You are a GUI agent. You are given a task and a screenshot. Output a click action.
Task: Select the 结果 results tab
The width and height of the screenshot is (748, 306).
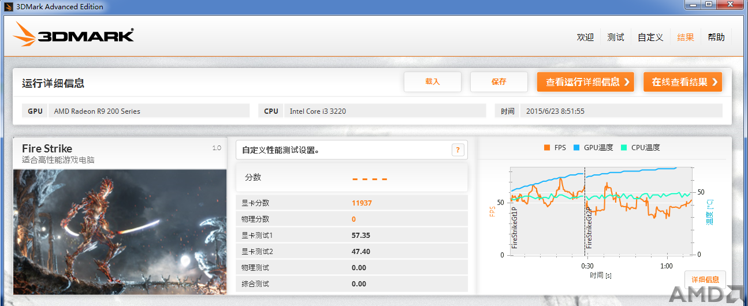point(686,37)
